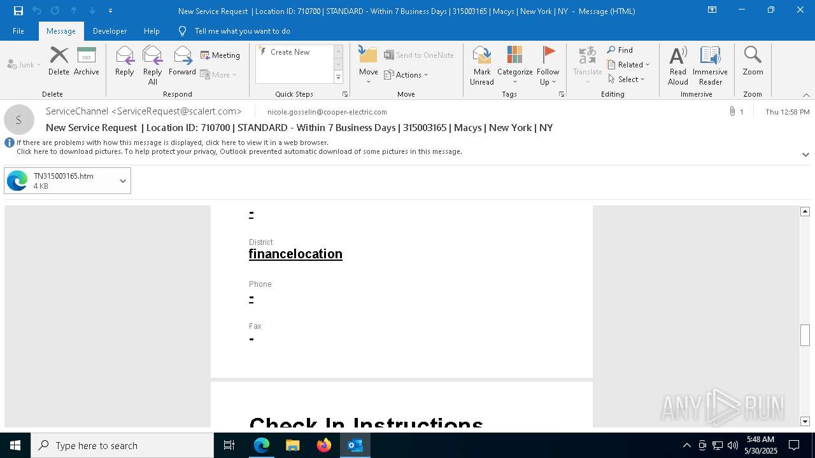Click the message body scrollbar thumb
The image size is (815, 458).
[805, 335]
